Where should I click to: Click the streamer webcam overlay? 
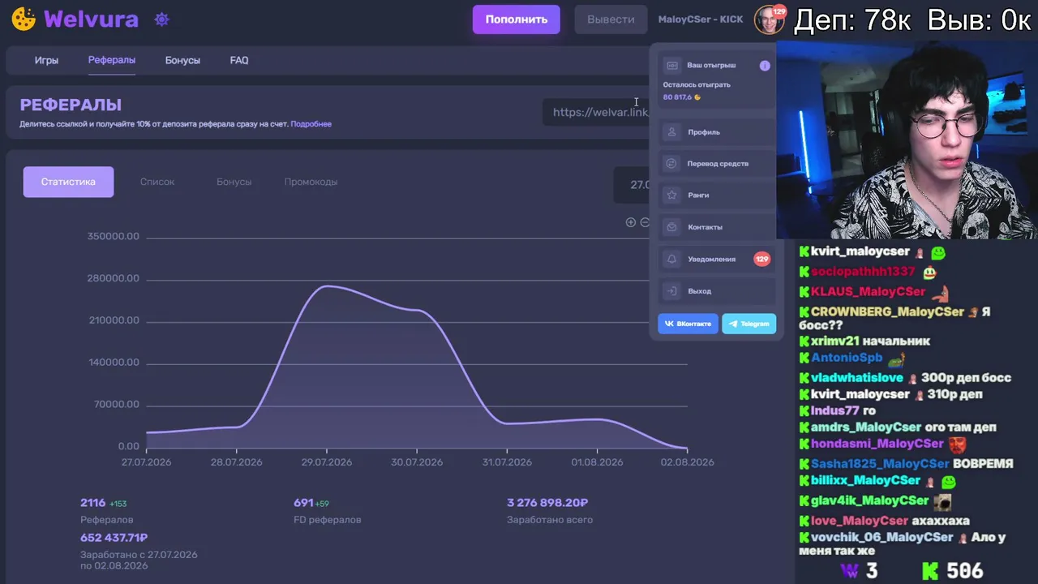907,140
